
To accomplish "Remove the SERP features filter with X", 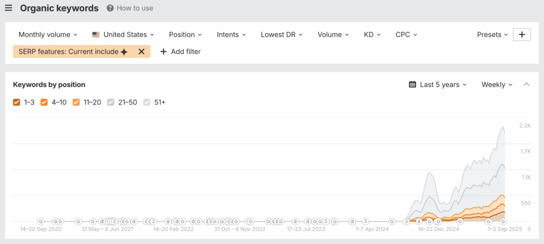I will coord(141,51).
